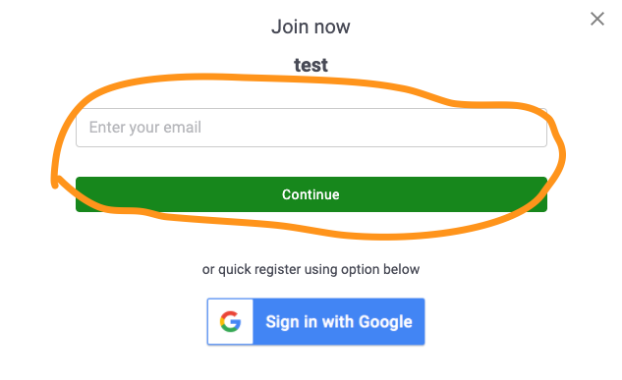Screen dimensions: 622x380
Task: Click the word Join in the heading
Action: [290, 27]
